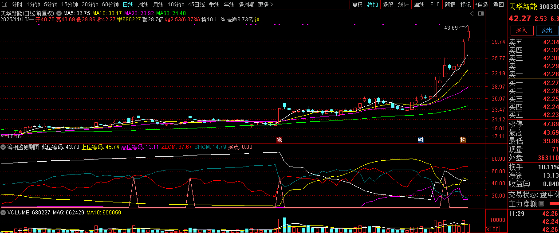Click the 上位筹码: 45.74 label
The height and width of the screenshot is (233, 559).
100,147
